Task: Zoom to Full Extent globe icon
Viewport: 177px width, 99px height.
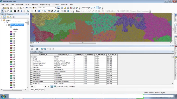Action: coord(11,11)
